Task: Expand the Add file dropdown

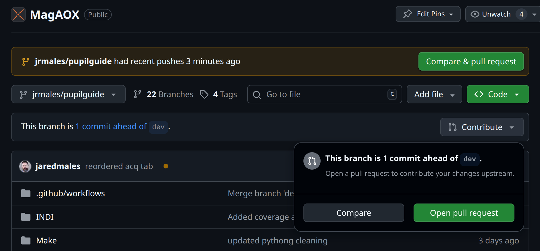Action: 434,94
